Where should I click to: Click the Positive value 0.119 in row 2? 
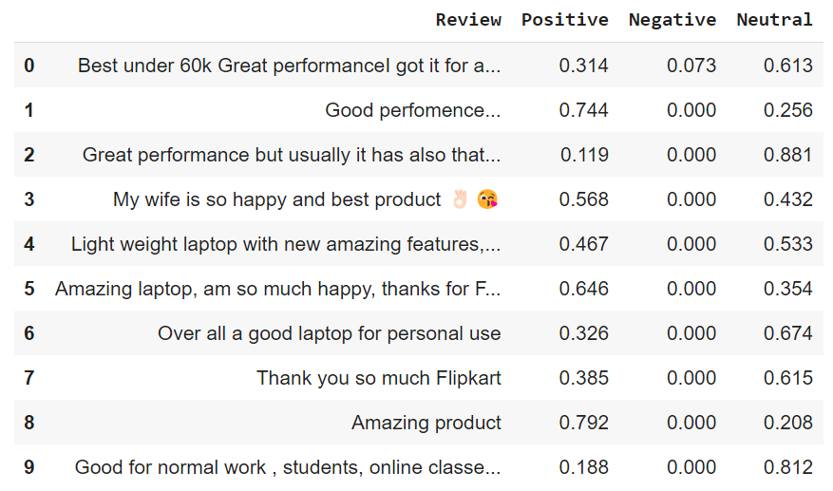point(584,155)
